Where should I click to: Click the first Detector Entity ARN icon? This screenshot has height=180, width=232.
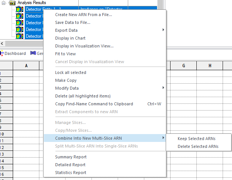tap(19, 9)
